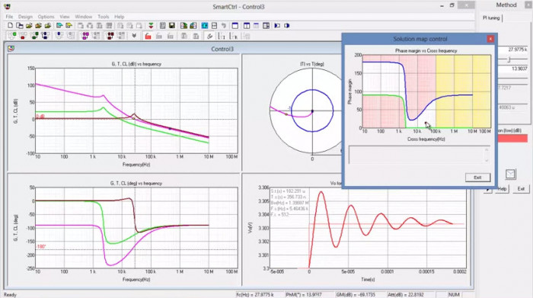Close the Solution map control dialog
This screenshot has width=533, height=298.
coord(490,39)
